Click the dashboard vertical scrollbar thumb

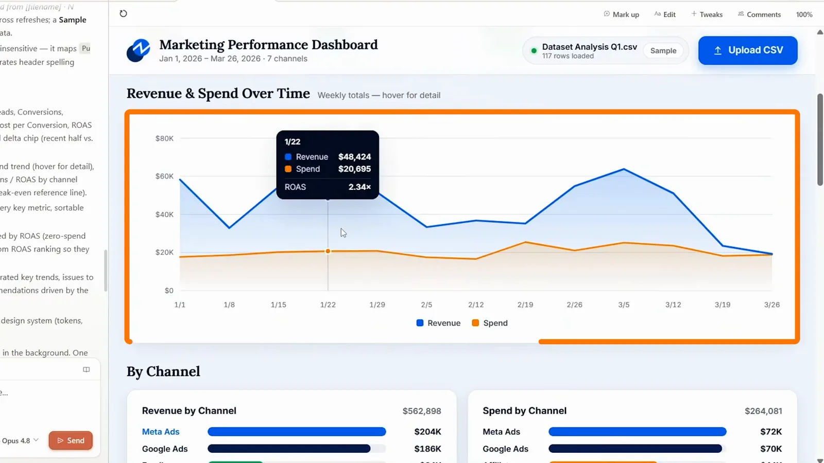tap(820, 139)
